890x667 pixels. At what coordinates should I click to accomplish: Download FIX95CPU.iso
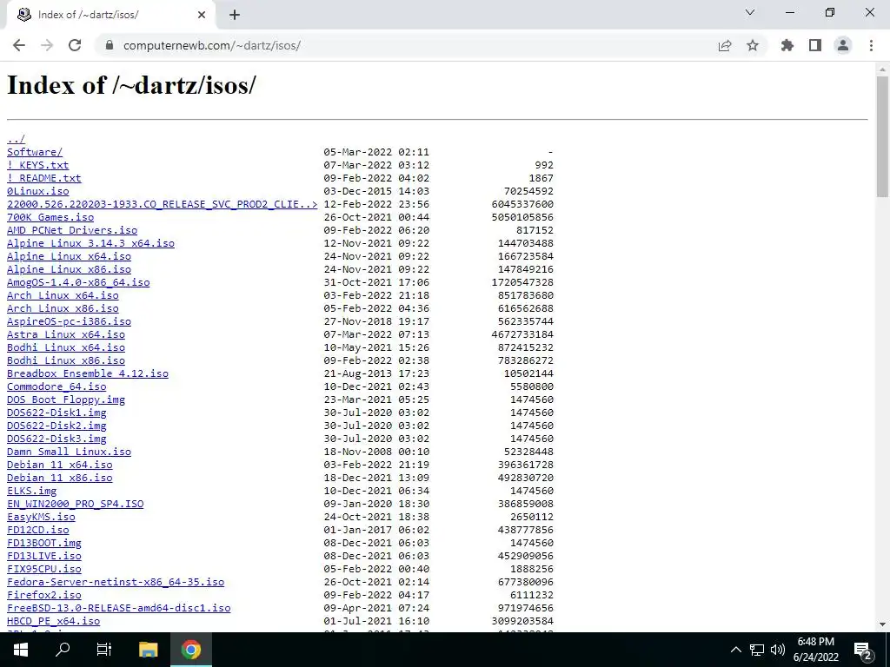pyautogui.click(x=43, y=570)
